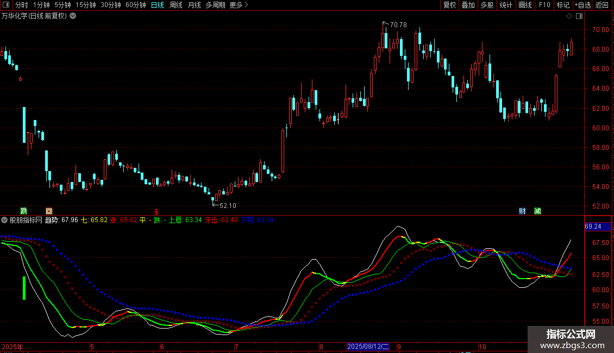Viewport: 614px width, 353px height.
Task: Click the 70.78 high price label
Action: coord(398,24)
